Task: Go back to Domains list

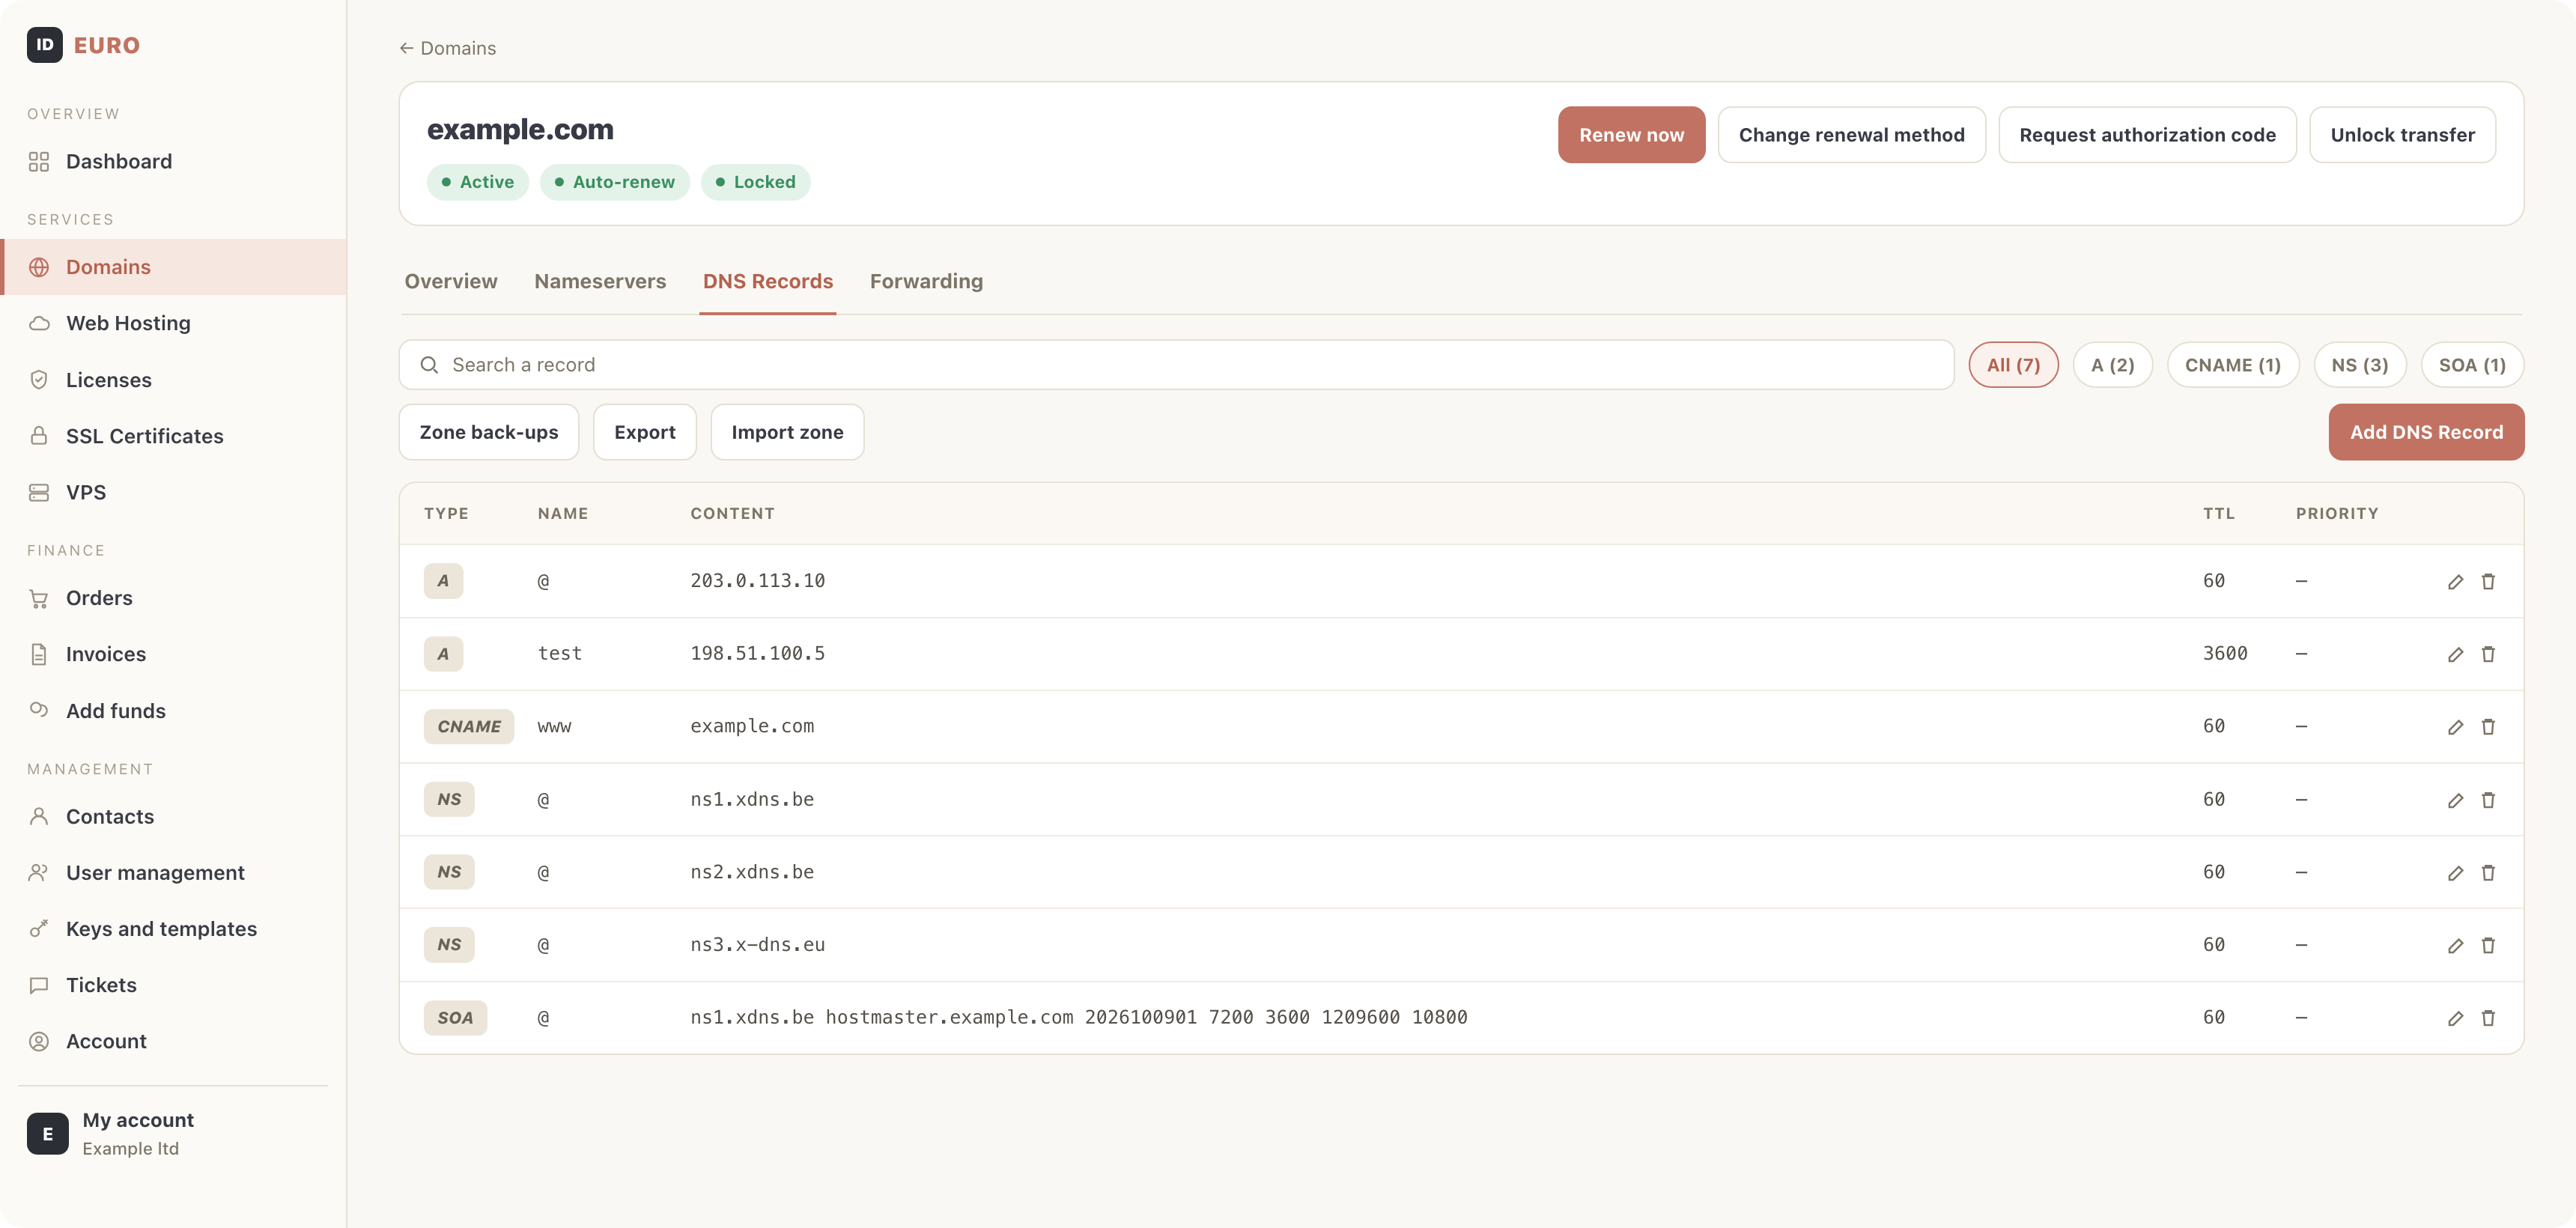Action: [447, 48]
